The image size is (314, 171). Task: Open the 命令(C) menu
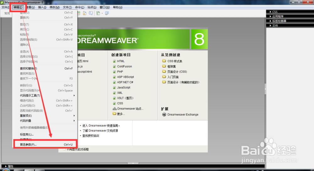(x=80, y=8)
